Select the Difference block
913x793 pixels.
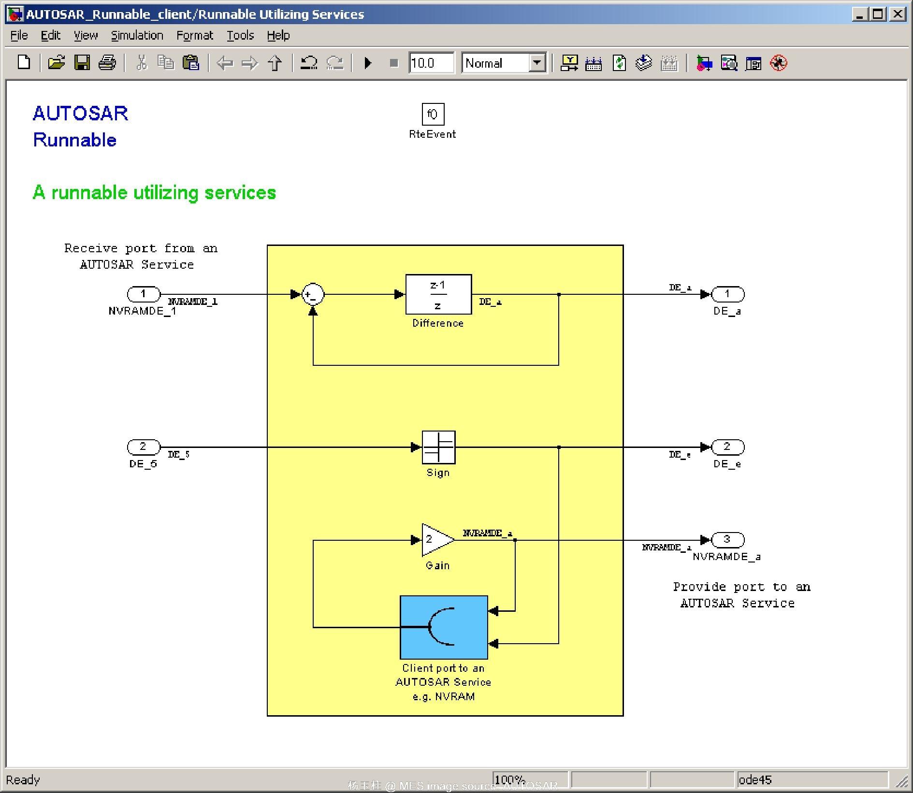pyautogui.click(x=438, y=294)
